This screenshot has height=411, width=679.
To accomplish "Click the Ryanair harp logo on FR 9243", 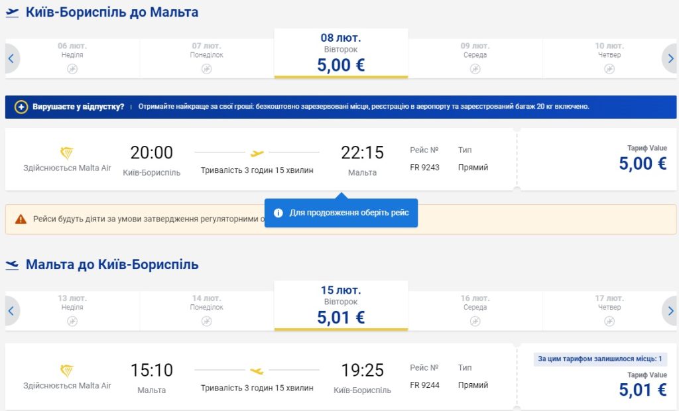I will [x=67, y=152].
